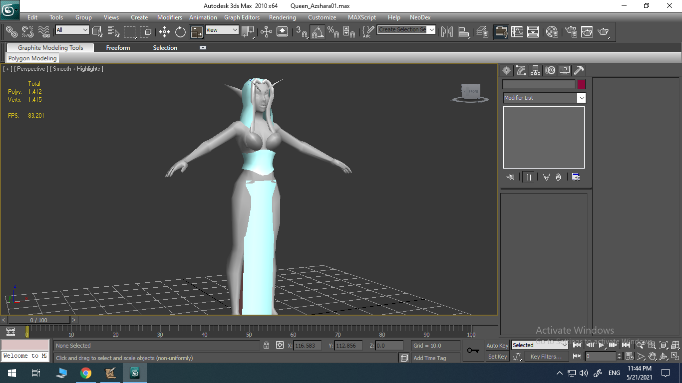Click the Polygon Modeling panel button
The height and width of the screenshot is (383, 682).
[32, 58]
